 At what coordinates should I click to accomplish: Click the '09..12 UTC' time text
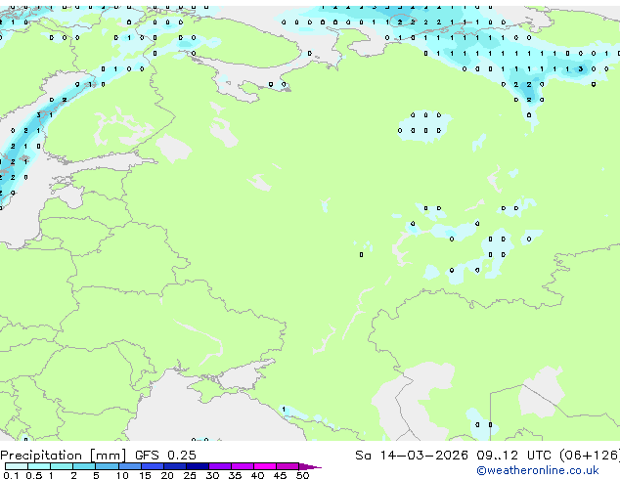coord(512,456)
